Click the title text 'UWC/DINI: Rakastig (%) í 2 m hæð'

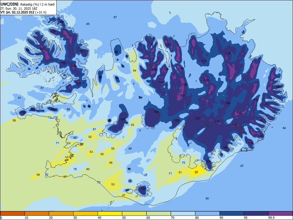click(x=28, y=4)
